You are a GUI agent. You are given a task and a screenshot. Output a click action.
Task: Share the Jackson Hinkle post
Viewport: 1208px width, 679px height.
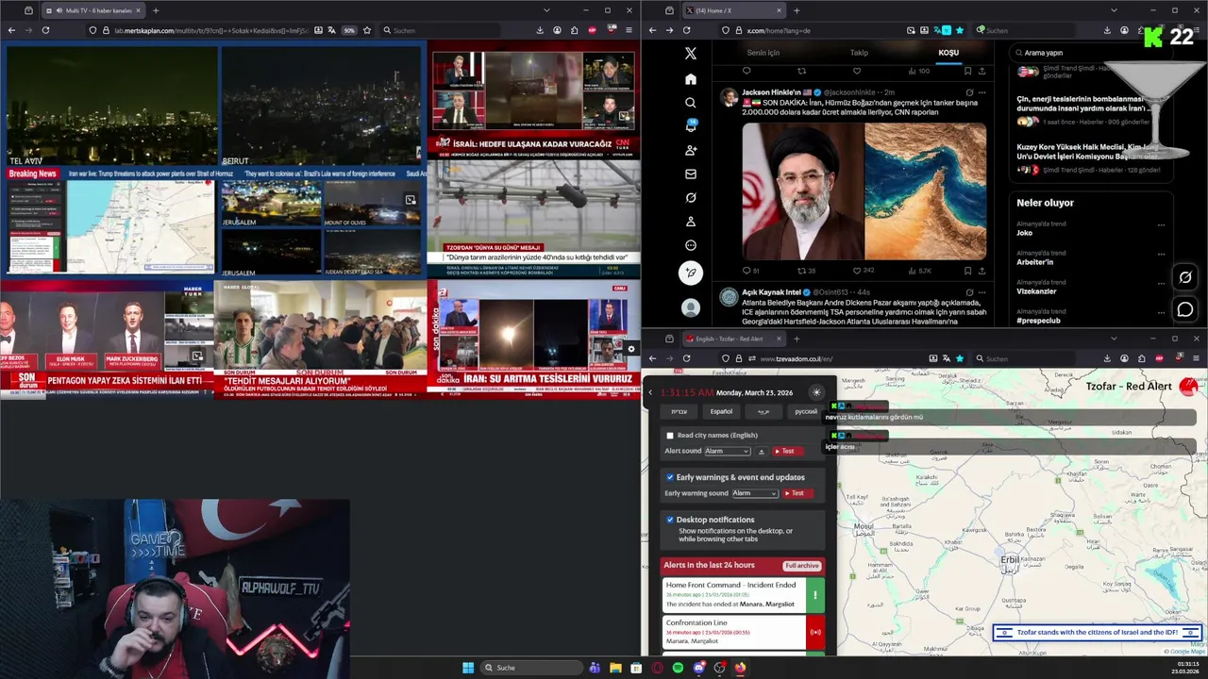click(x=981, y=271)
